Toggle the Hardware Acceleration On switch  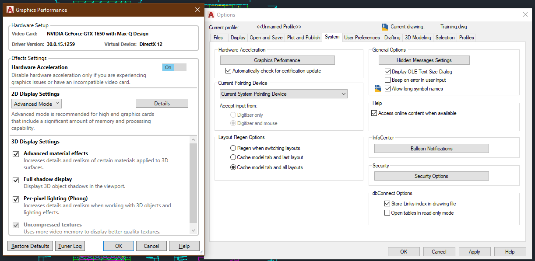pos(174,67)
